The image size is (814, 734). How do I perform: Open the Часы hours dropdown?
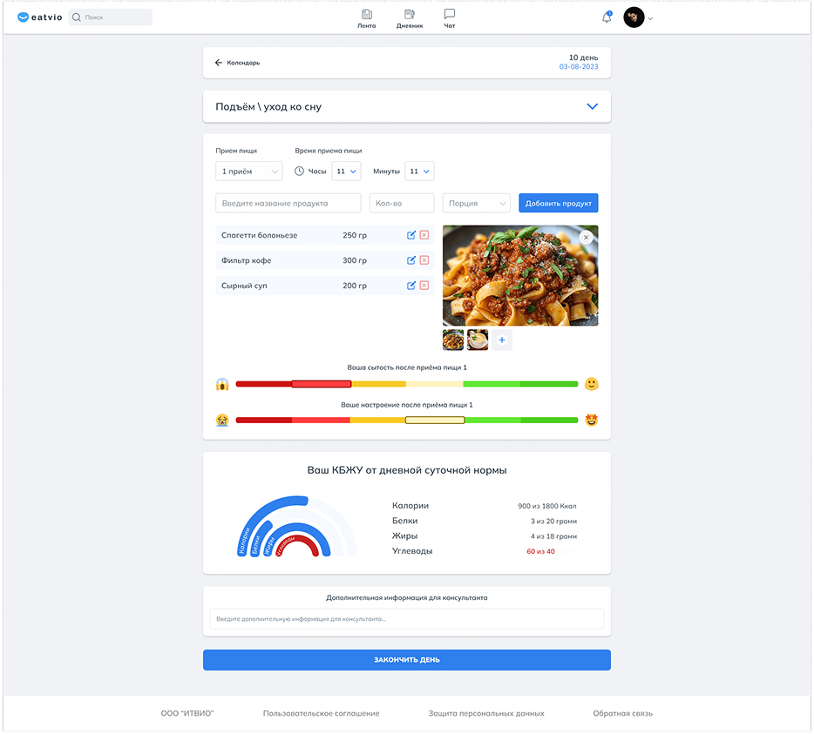click(346, 172)
